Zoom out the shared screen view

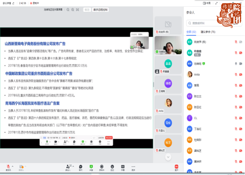[x=68, y=10]
